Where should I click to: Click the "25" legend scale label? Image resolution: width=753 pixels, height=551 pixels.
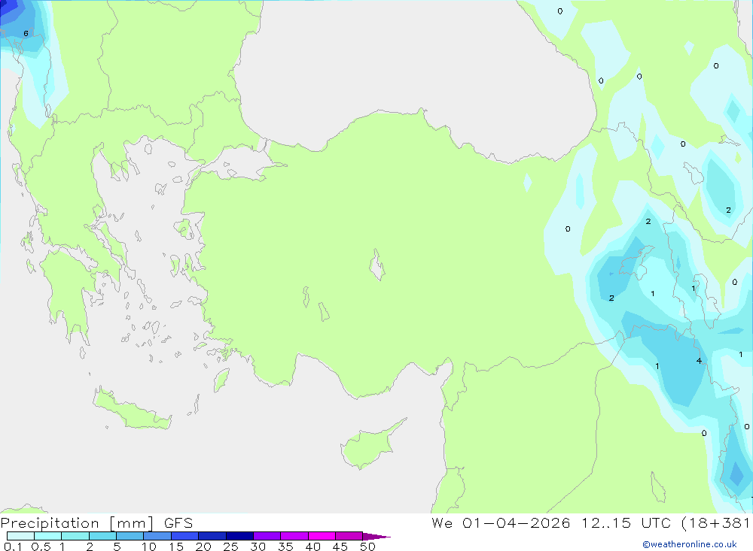point(230,546)
